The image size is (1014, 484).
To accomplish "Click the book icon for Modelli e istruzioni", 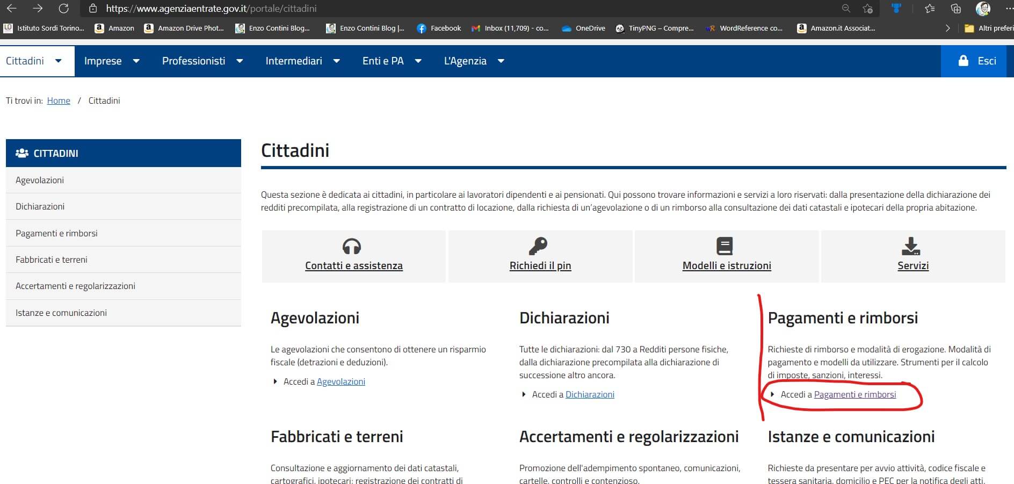I will coord(725,246).
